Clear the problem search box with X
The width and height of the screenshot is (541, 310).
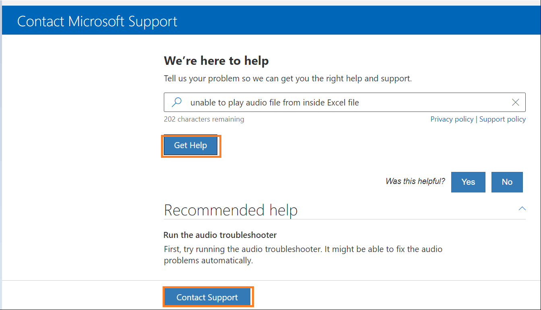(x=515, y=102)
